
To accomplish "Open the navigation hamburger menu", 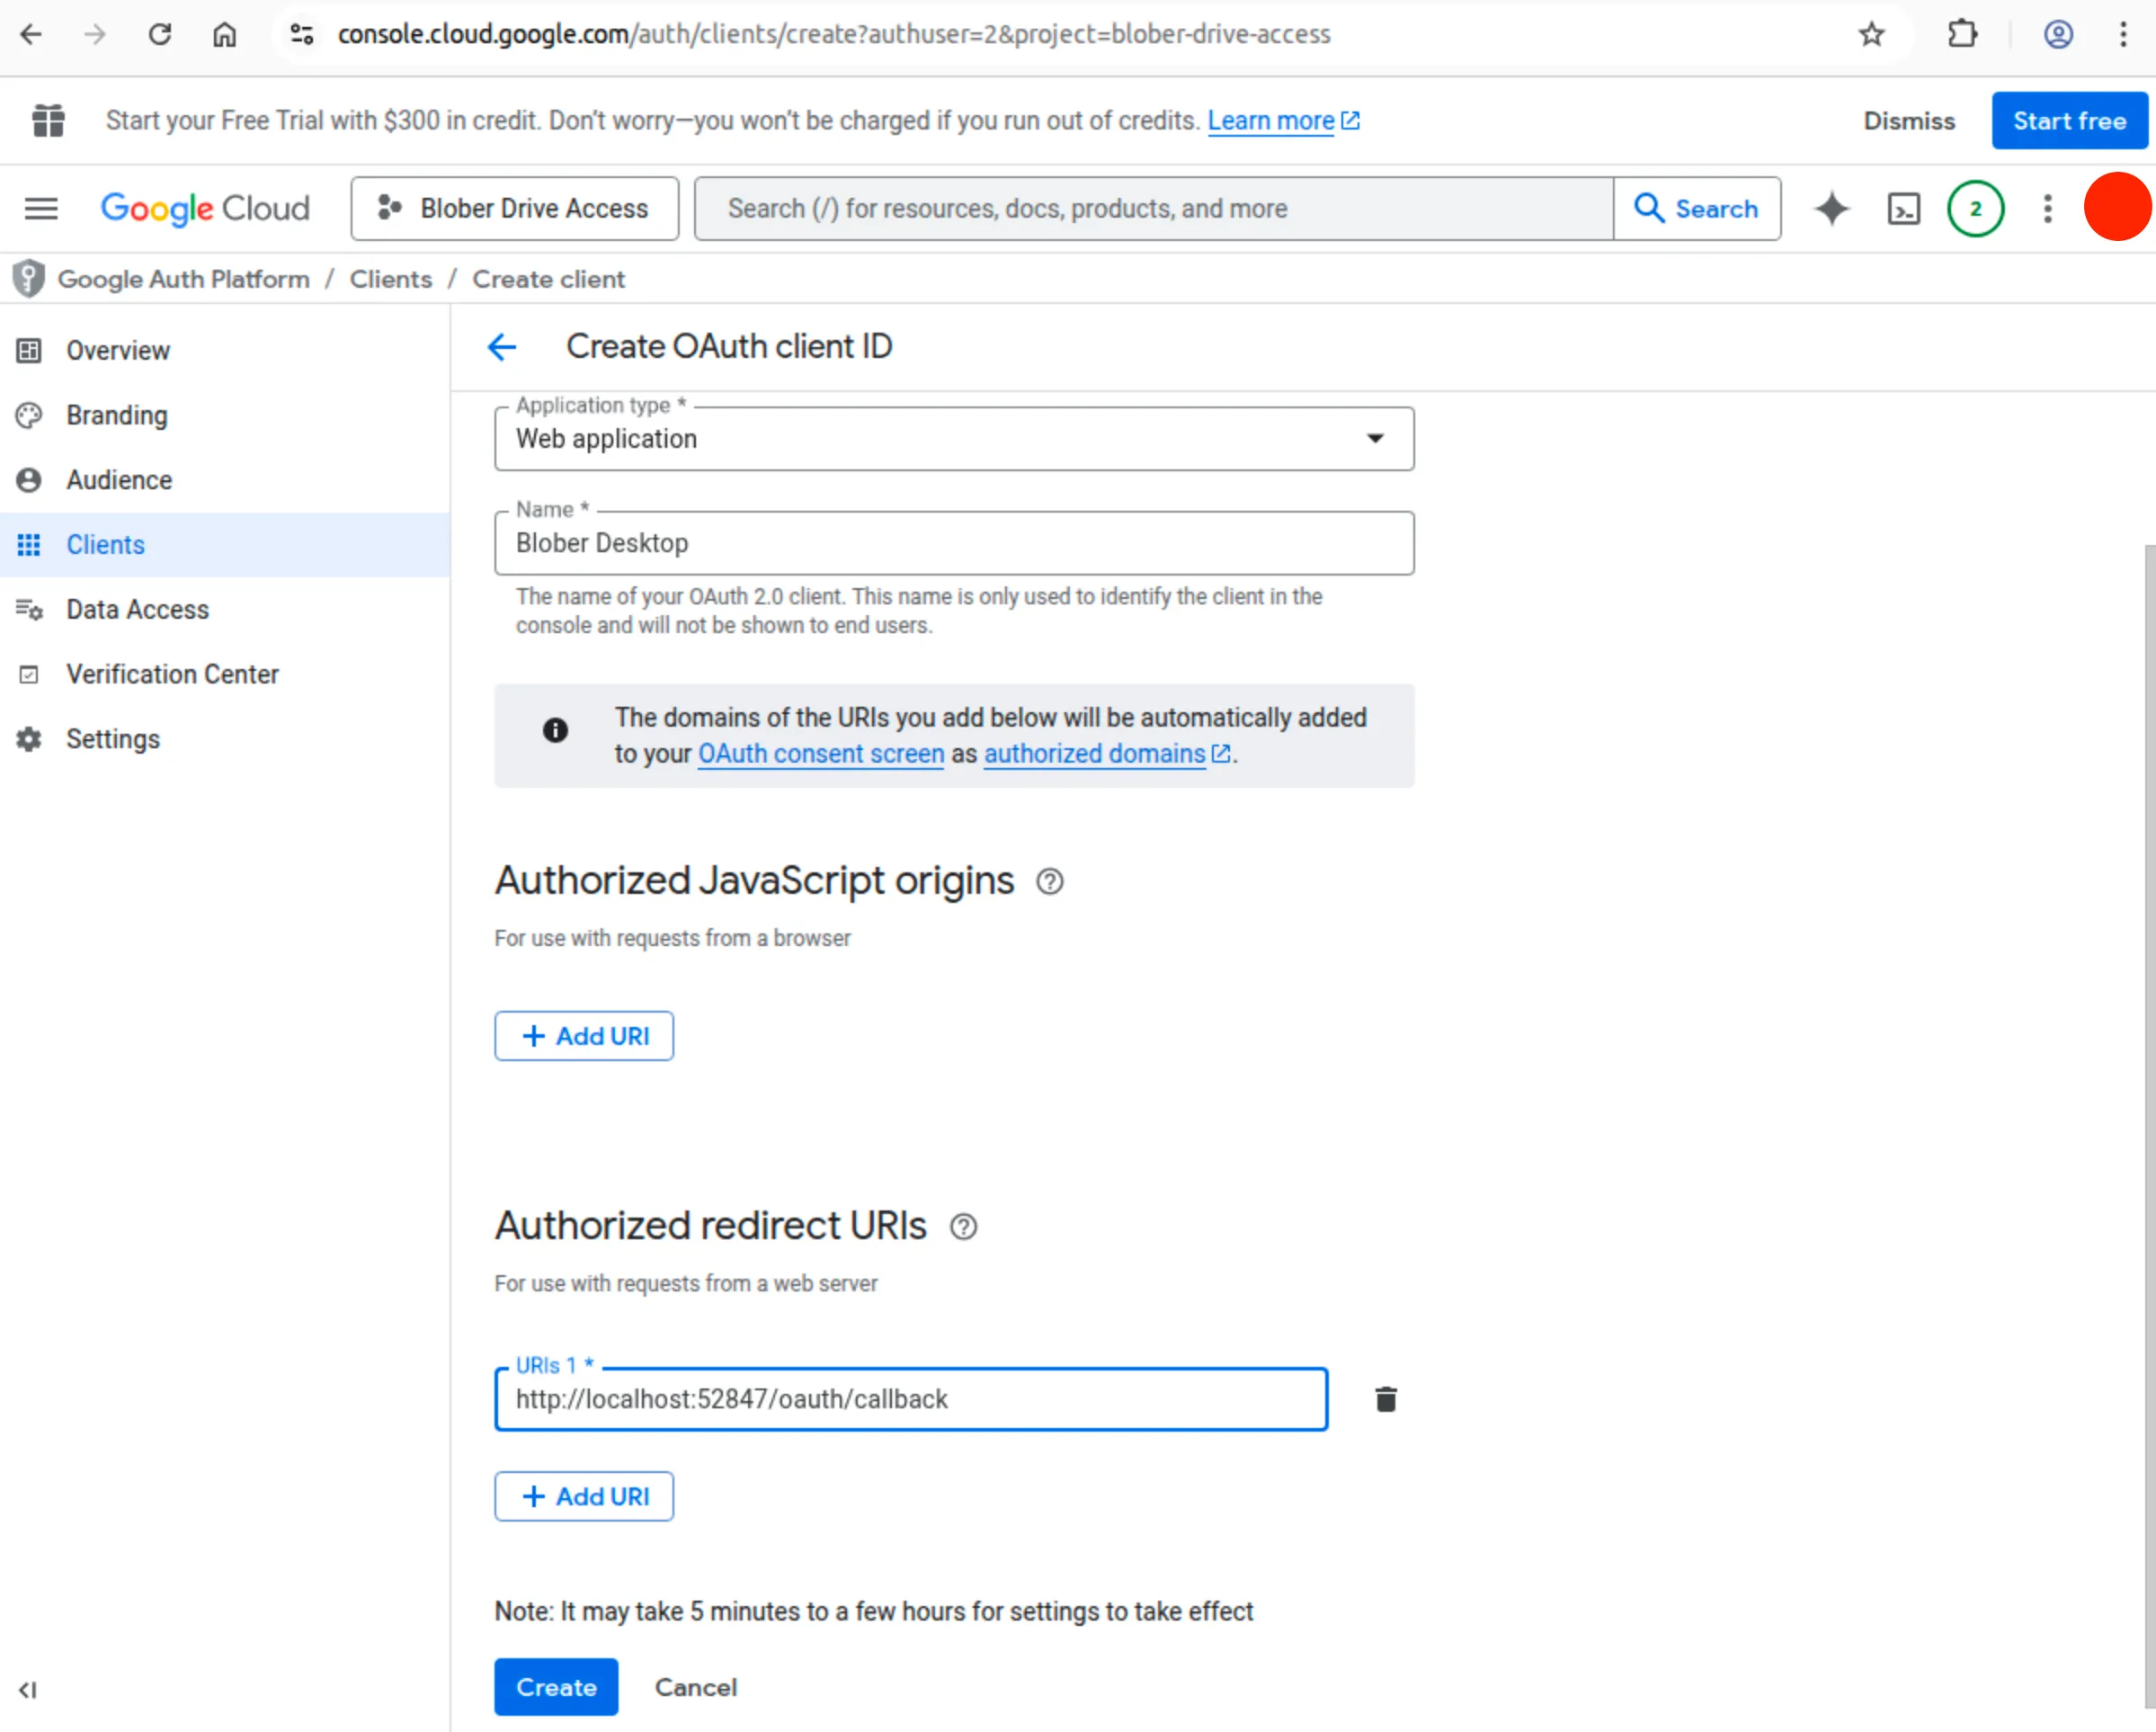I will [x=41, y=208].
